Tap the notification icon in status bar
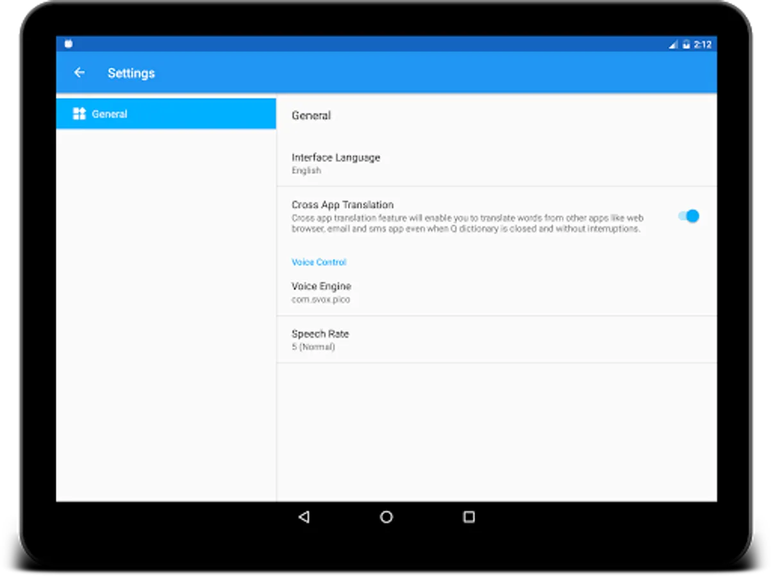This screenshot has width=771, height=577. point(69,44)
